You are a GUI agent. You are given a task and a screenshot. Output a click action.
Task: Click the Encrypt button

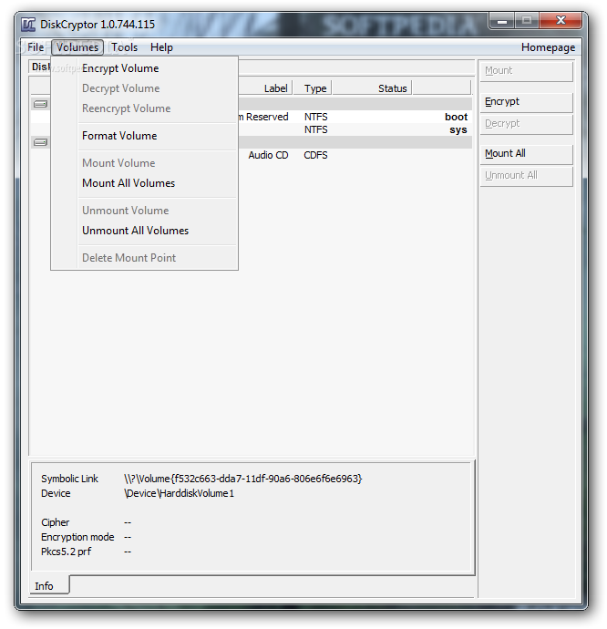527,102
